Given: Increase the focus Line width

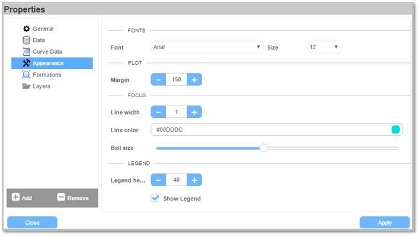Looking at the screenshot, I should coord(194,112).
